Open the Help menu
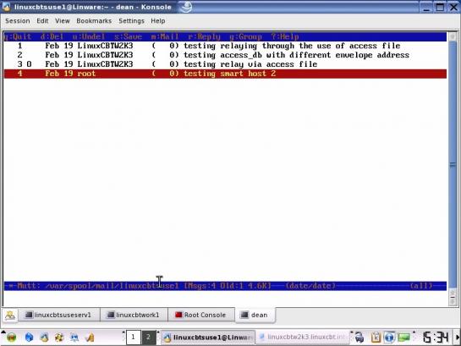Viewport: 461px width, 346px height. pos(158,21)
